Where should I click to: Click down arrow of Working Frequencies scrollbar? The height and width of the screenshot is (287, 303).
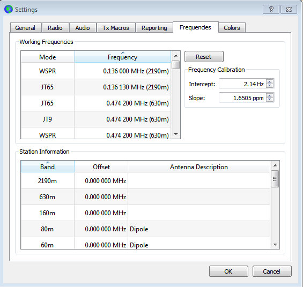[x=176, y=134]
